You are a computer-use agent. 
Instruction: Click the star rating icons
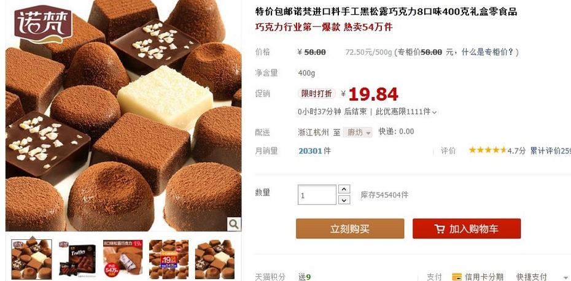click(x=487, y=150)
